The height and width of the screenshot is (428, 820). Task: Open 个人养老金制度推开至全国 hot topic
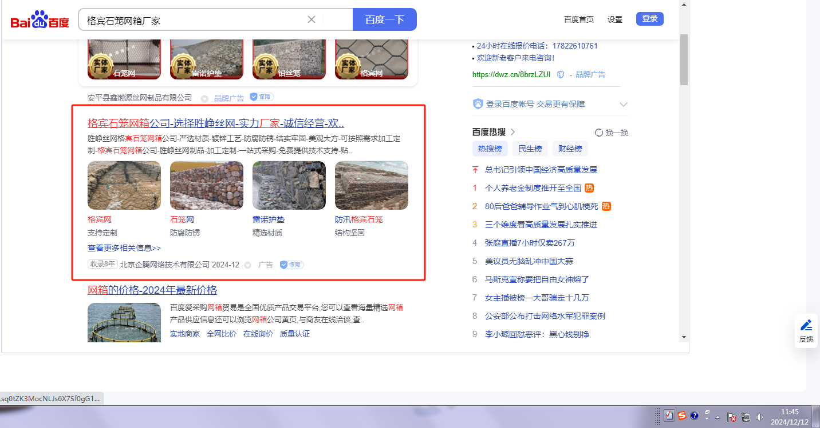pyautogui.click(x=533, y=188)
